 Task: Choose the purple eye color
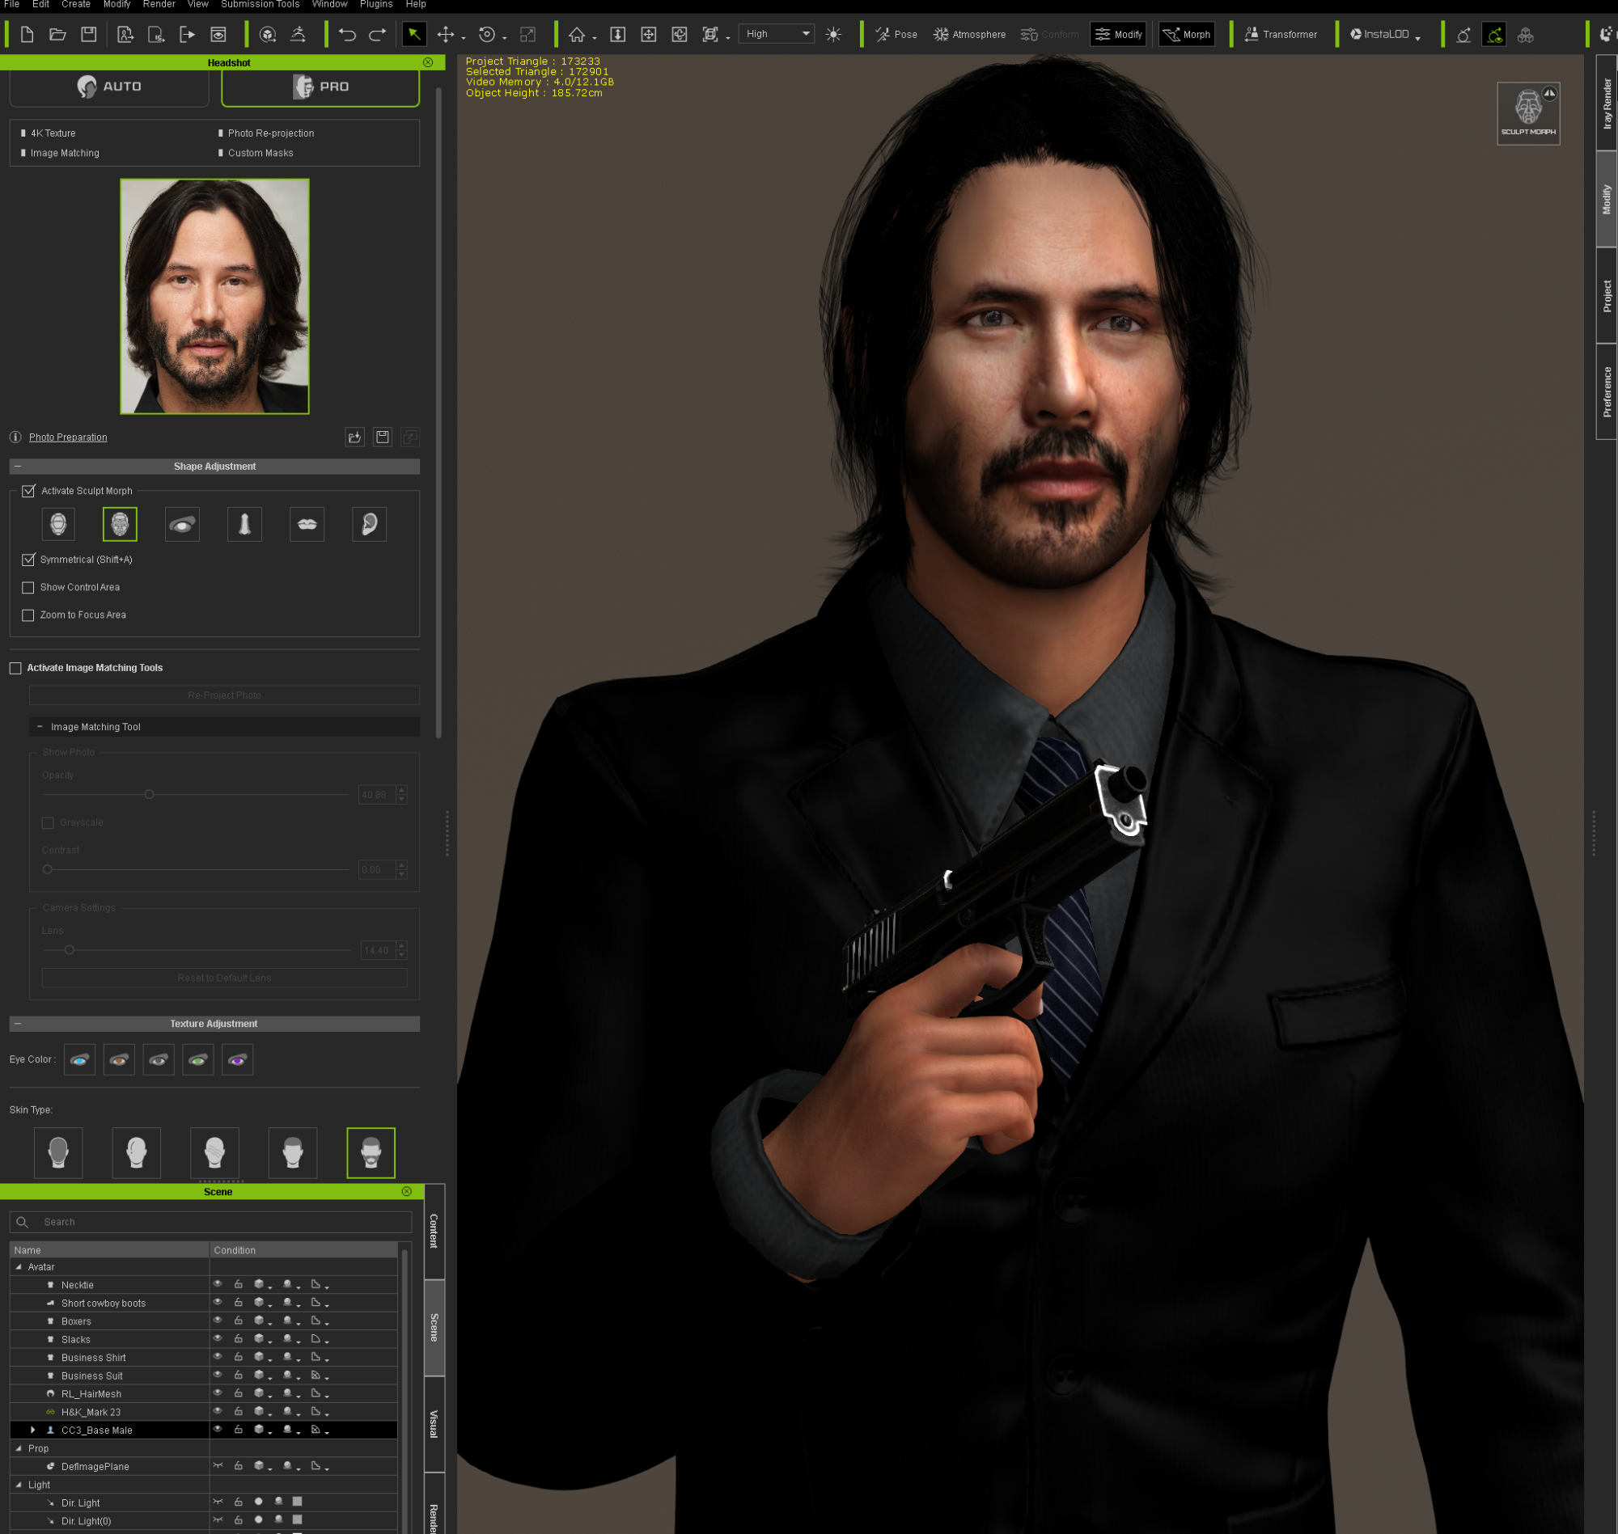coord(237,1060)
